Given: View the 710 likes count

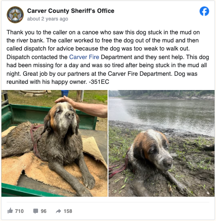Looking at the screenshot, I should [x=20, y=211].
